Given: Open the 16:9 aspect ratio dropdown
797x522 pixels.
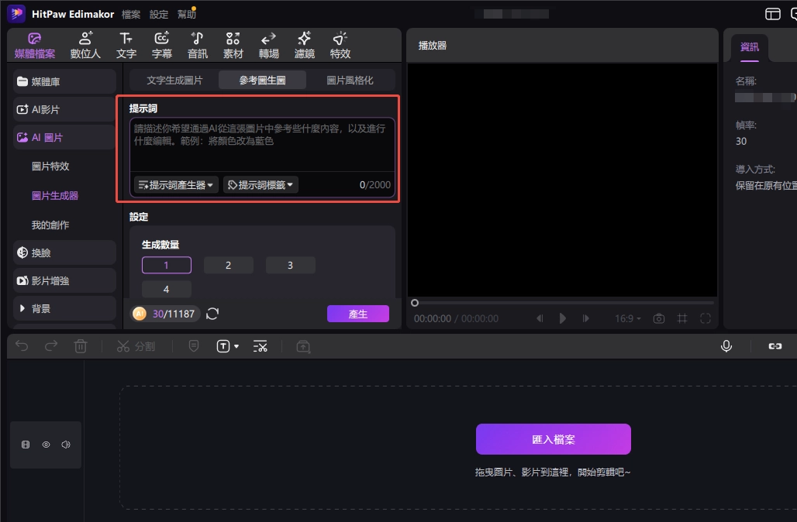Looking at the screenshot, I should click(628, 318).
